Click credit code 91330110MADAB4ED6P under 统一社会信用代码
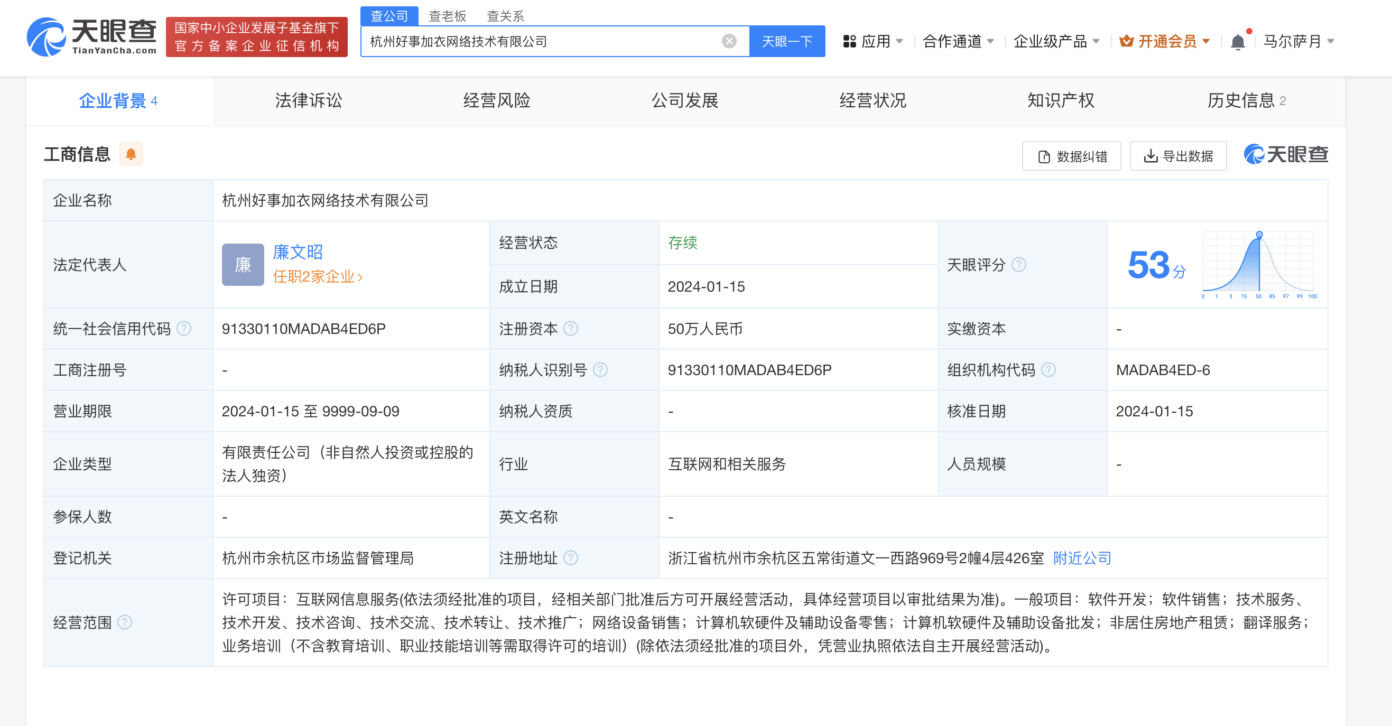 tap(304, 329)
